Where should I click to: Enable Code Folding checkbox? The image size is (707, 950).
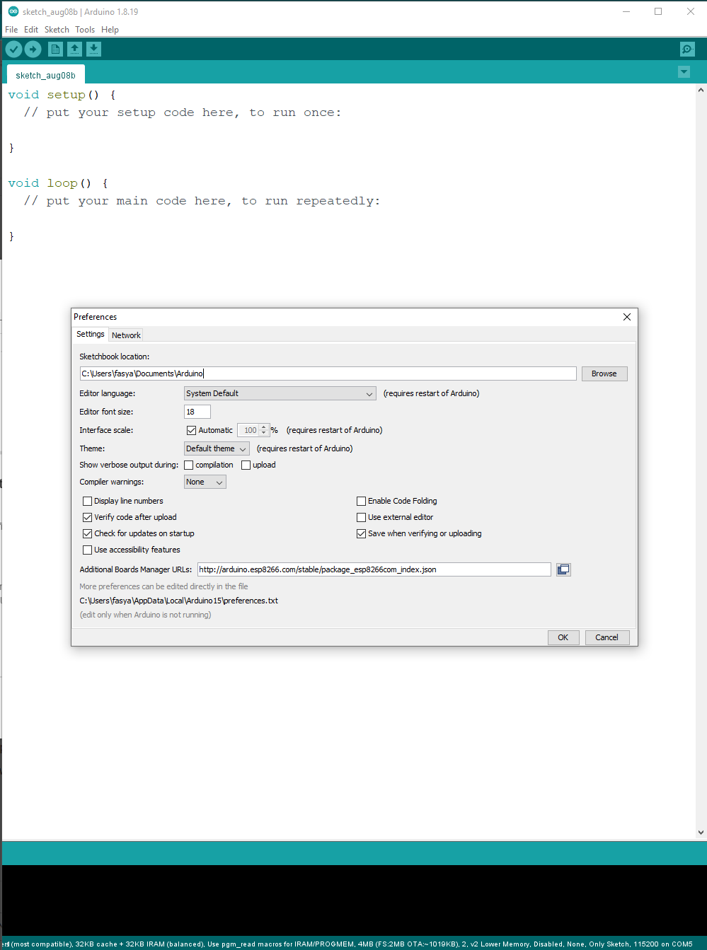click(x=361, y=501)
